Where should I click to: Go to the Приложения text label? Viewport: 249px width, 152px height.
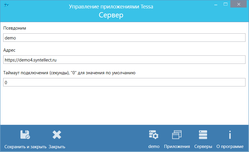(x=177, y=146)
